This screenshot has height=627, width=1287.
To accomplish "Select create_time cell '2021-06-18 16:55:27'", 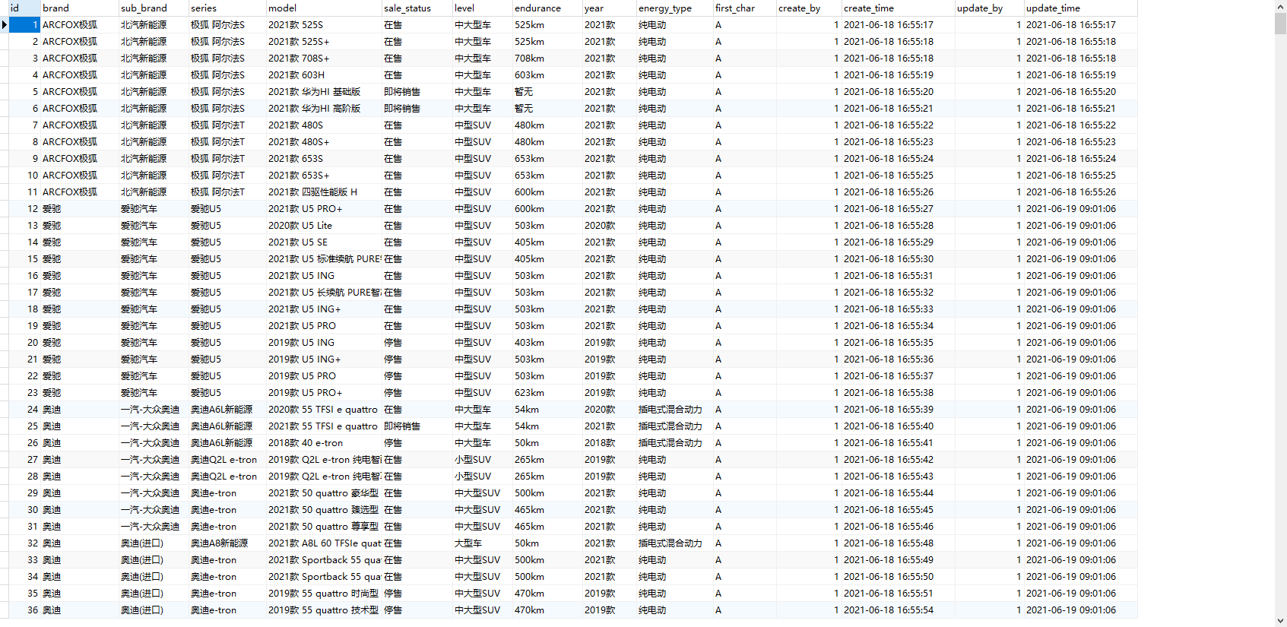I will (898, 209).
